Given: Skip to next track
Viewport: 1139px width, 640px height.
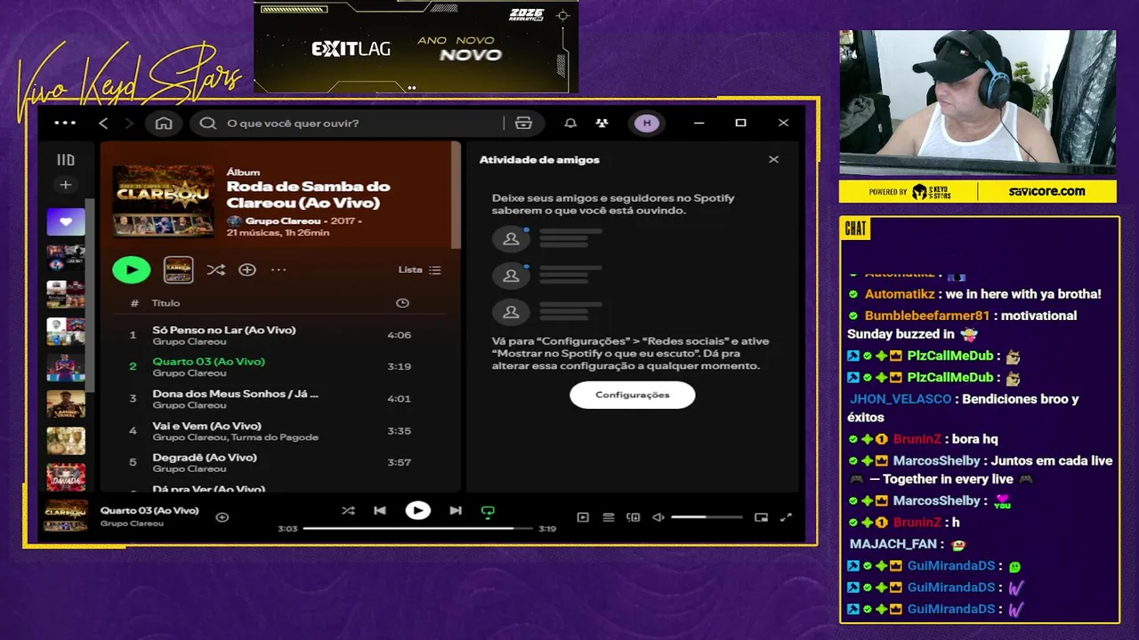Looking at the screenshot, I should tap(456, 510).
